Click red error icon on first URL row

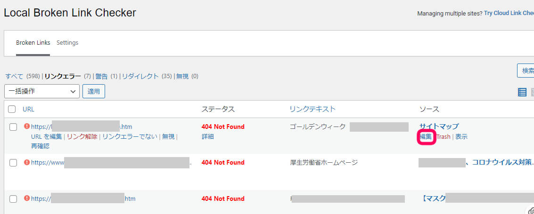tap(26, 127)
